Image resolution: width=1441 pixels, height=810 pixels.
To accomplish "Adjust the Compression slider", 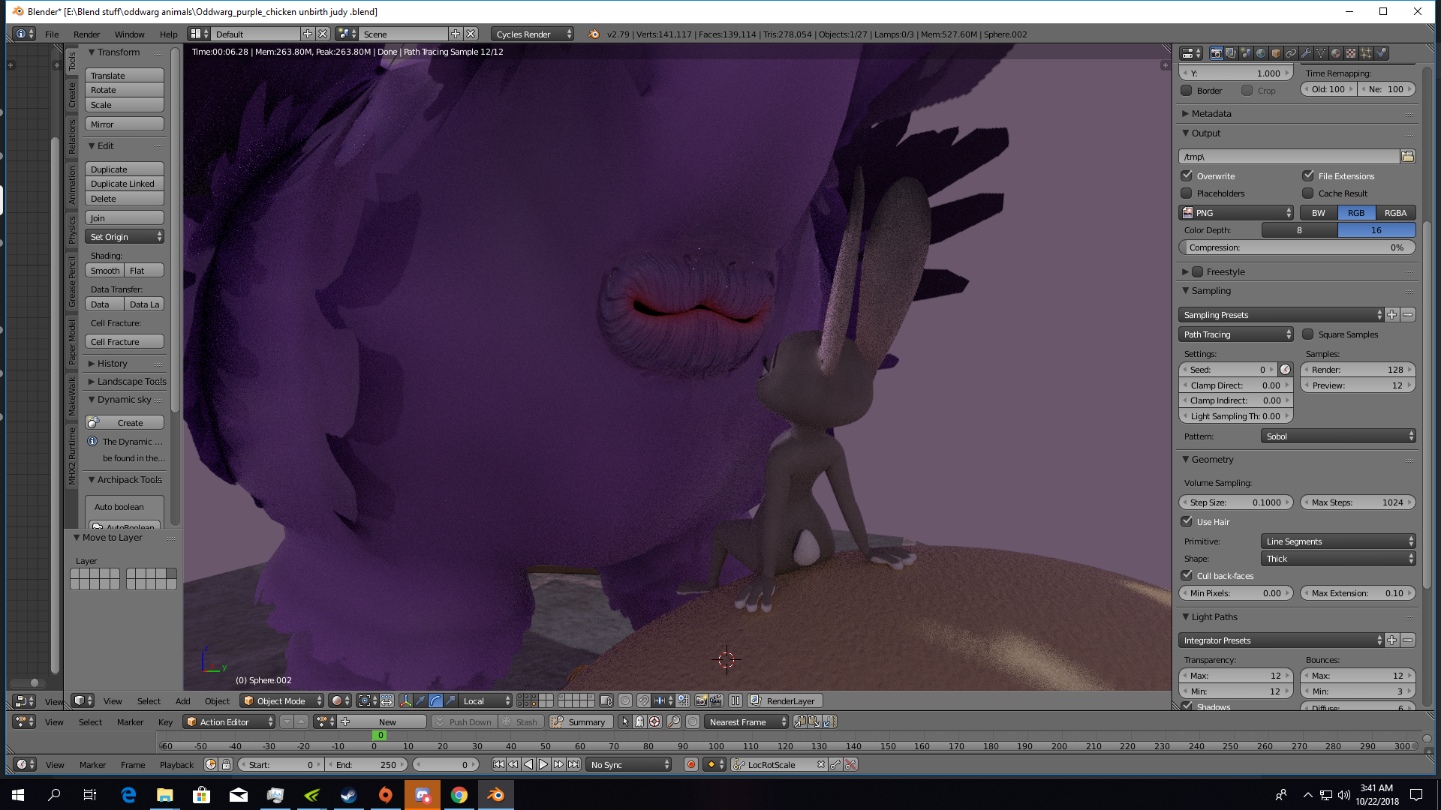I will click(x=1296, y=247).
